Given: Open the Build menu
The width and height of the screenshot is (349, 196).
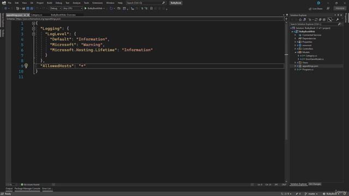Looking at the screenshot, I should tap(50, 3).
